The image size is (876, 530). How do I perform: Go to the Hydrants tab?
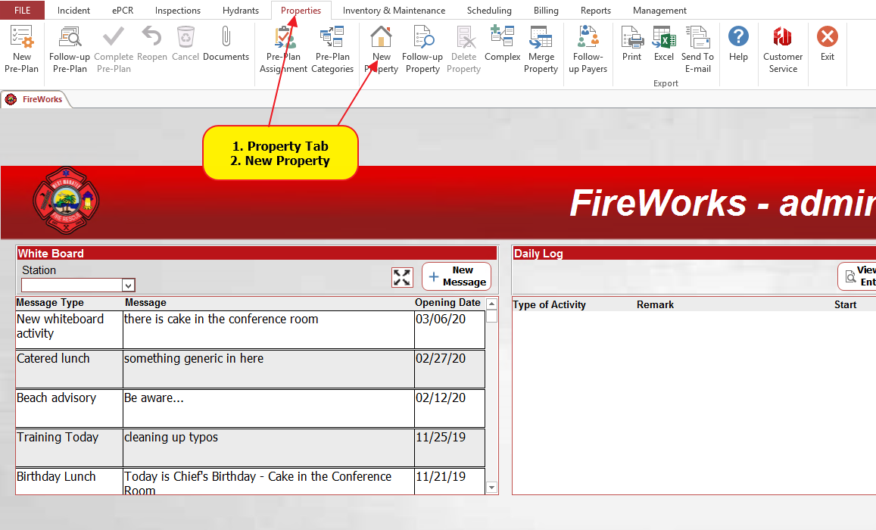pos(240,10)
